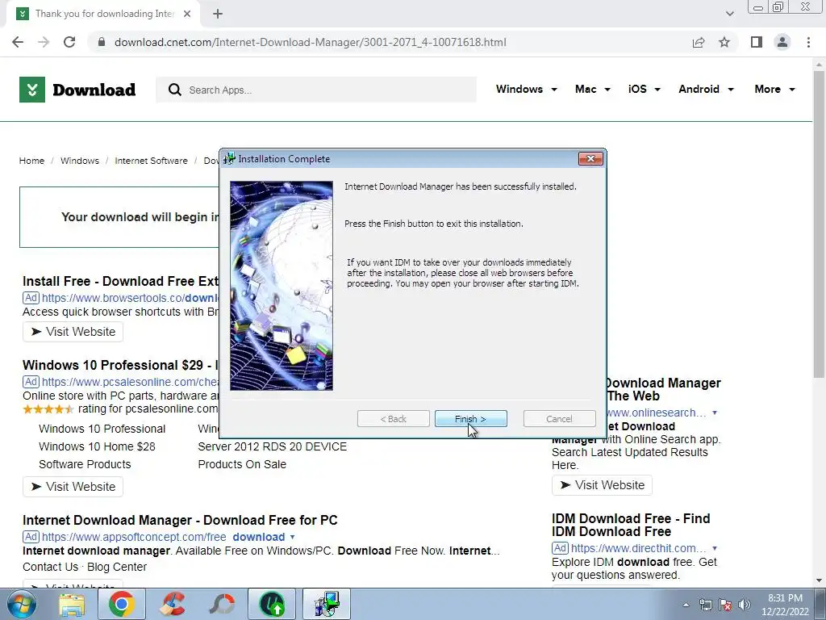The image size is (826, 620).
Task: Click Visit Website under browsertools ad
Action: pyautogui.click(x=73, y=332)
